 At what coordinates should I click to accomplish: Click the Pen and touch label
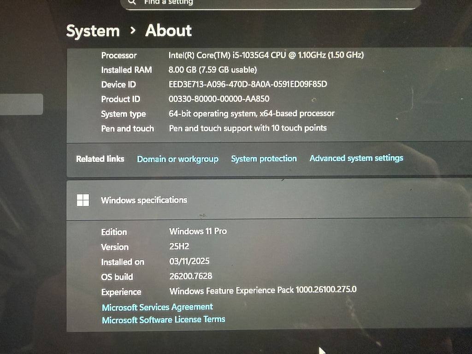click(x=127, y=129)
